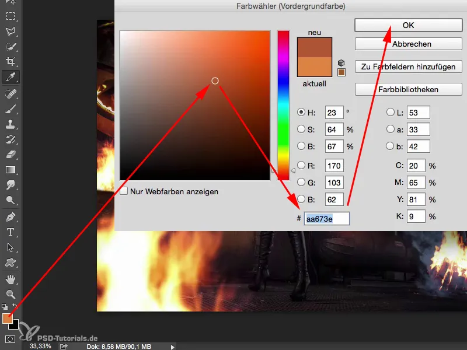Screen dimensions: 467x350
Task: Click the 'neu' color preview swatch
Action: [315, 47]
